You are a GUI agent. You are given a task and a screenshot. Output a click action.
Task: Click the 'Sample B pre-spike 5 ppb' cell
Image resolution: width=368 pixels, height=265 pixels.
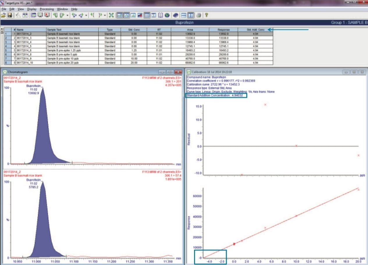click(72, 54)
